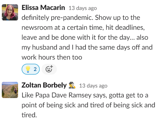Open the add reaction emoji picker
The image size is (160, 120).
[49, 69]
